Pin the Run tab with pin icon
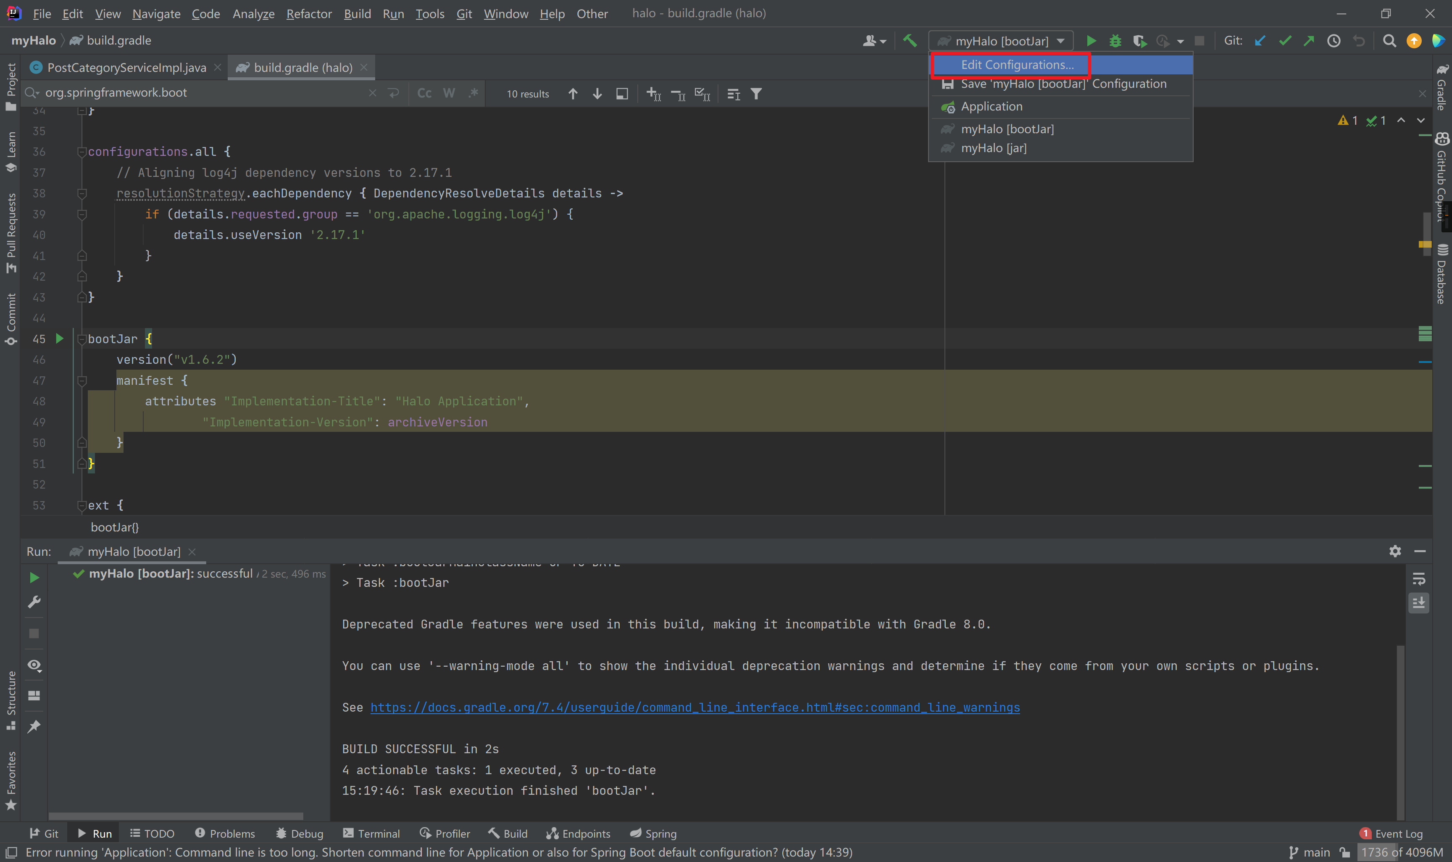Image resolution: width=1452 pixels, height=862 pixels. 34,727
